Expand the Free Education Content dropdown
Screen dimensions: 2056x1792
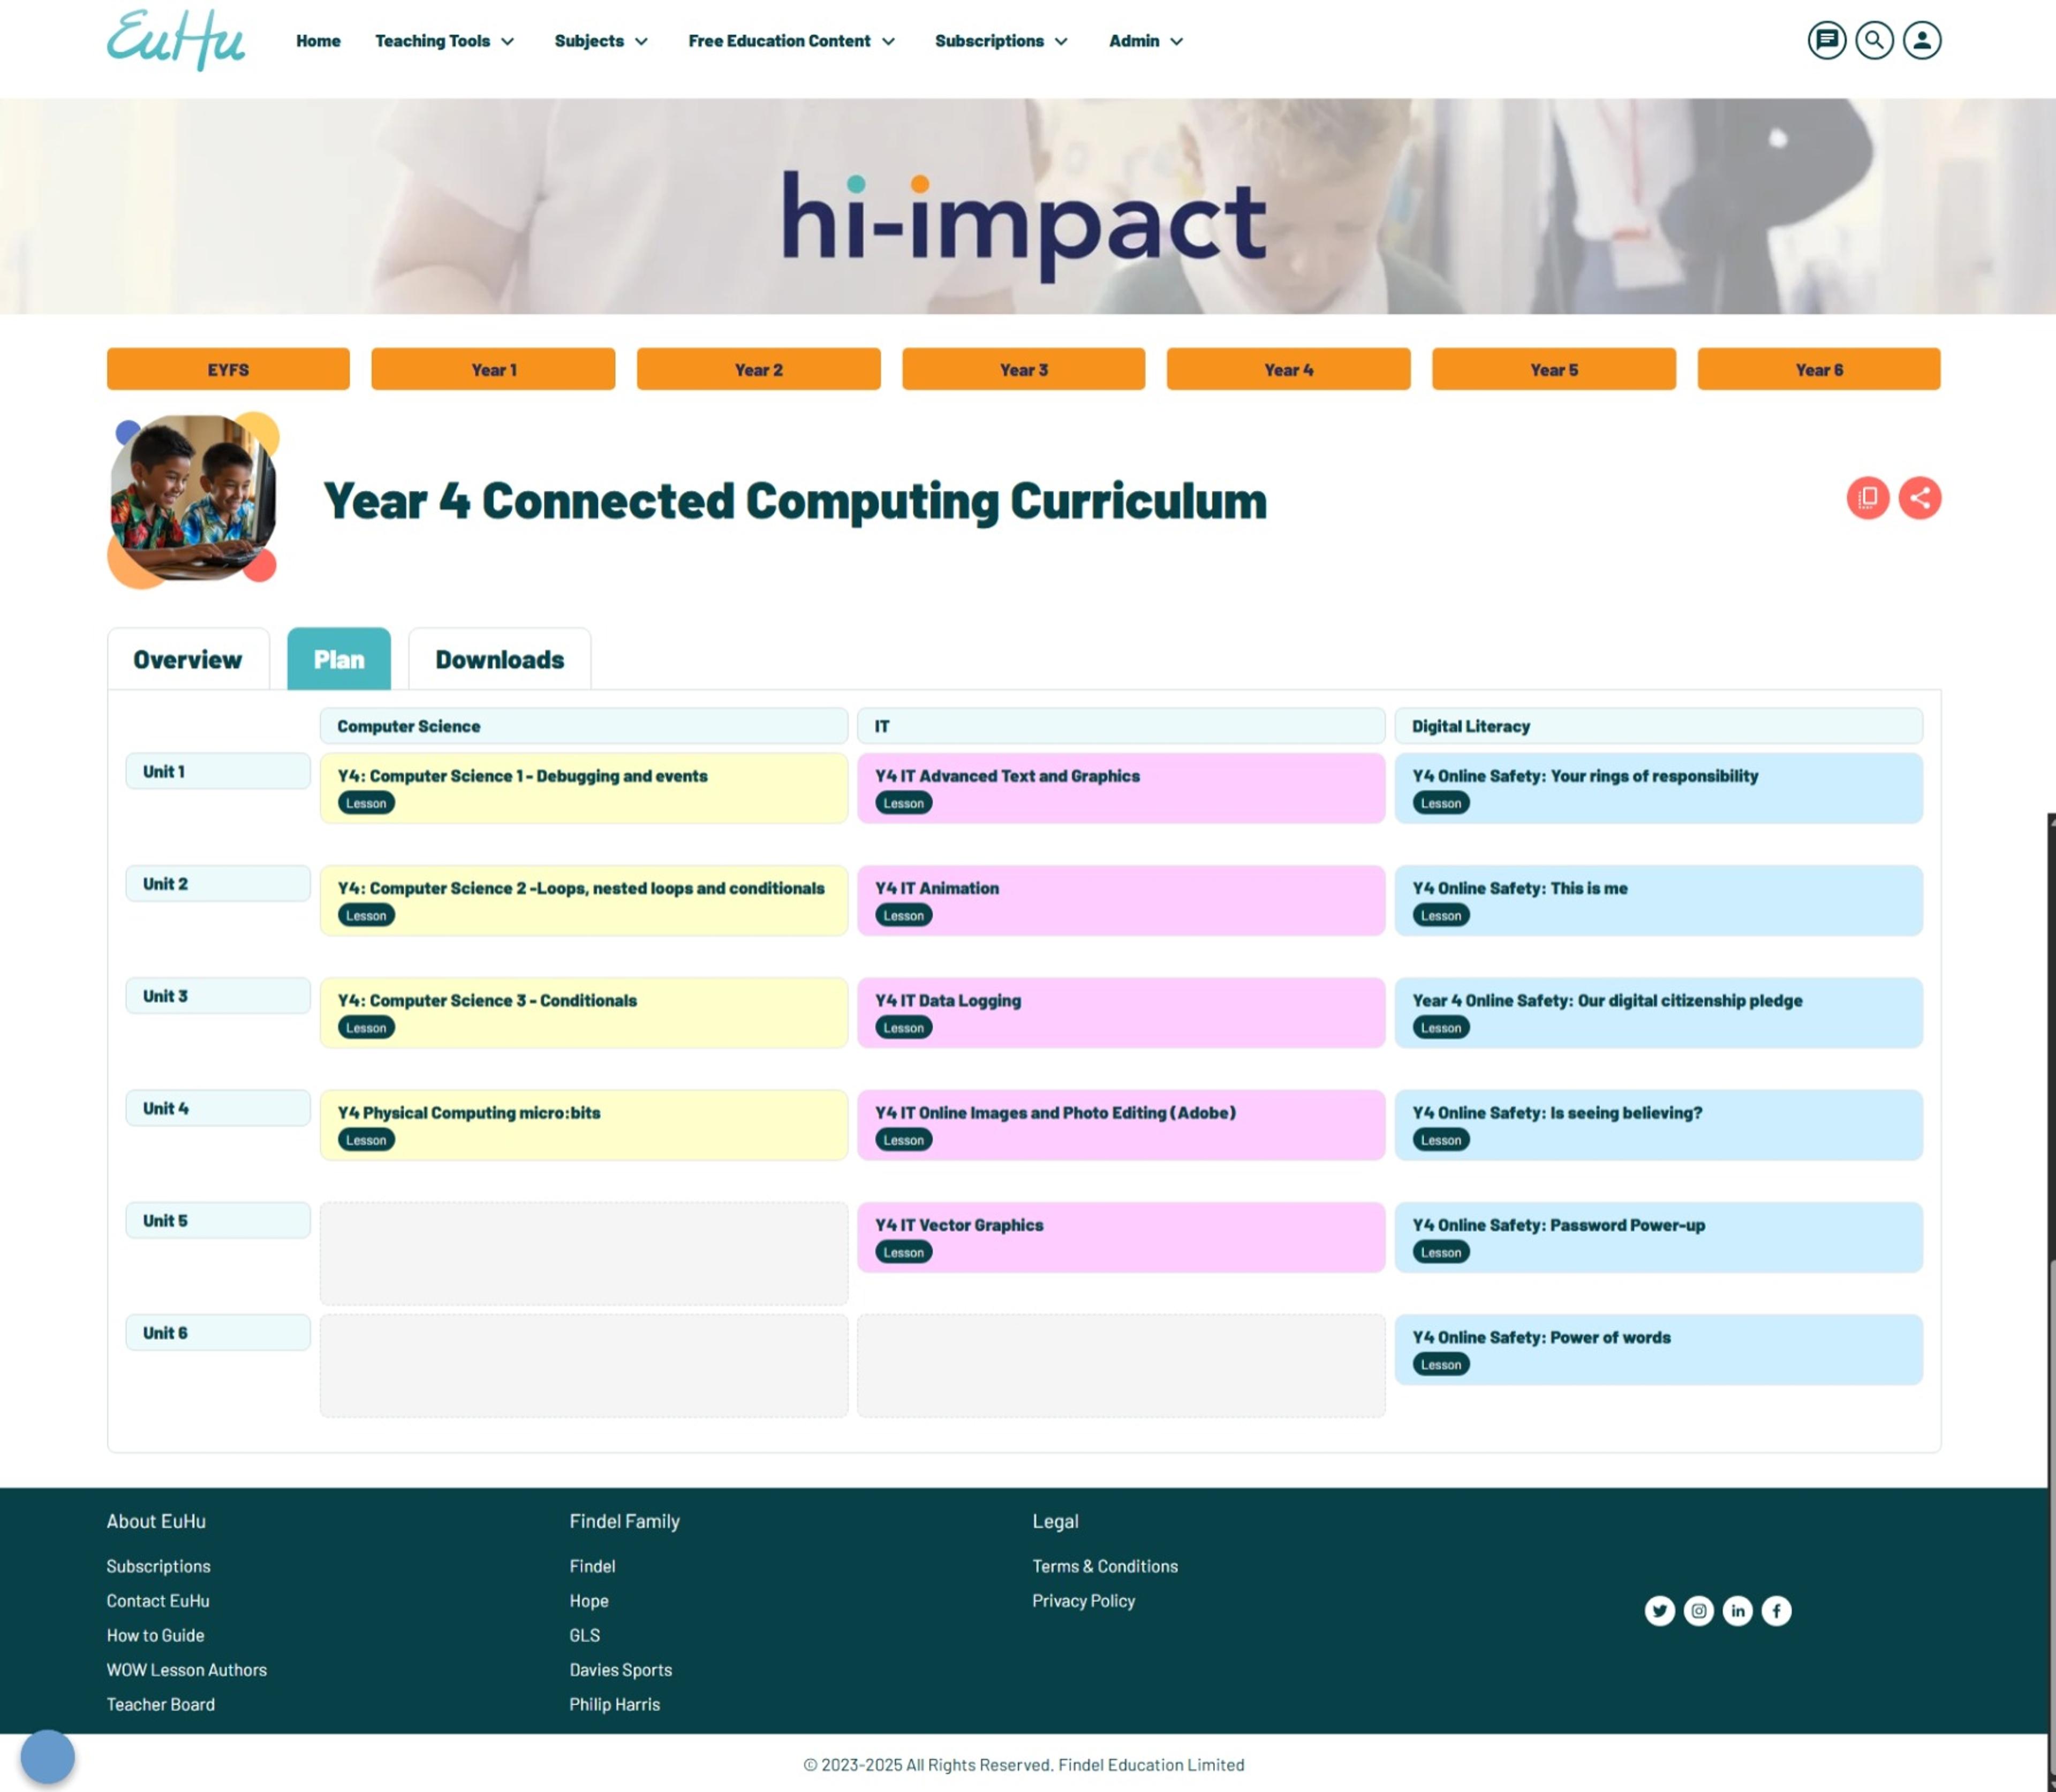tap(790, 41)
